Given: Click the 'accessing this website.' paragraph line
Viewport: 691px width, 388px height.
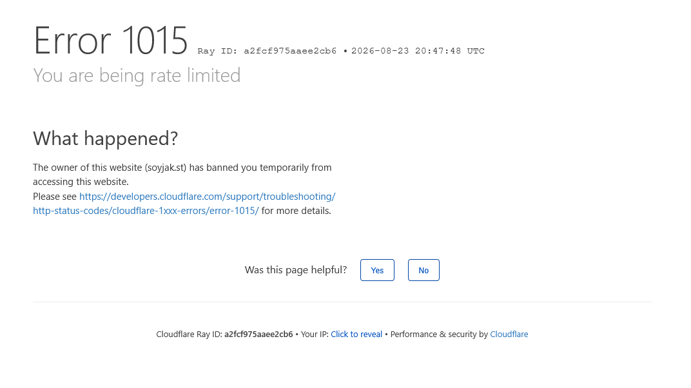Looking at the screenshot, I should (81, 182).
